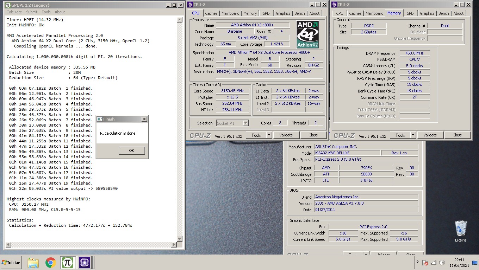Click Tools button in right CPU-Z window
This screenshot has height=270, width=479.
pyautogui.click(x=400, y=135)
